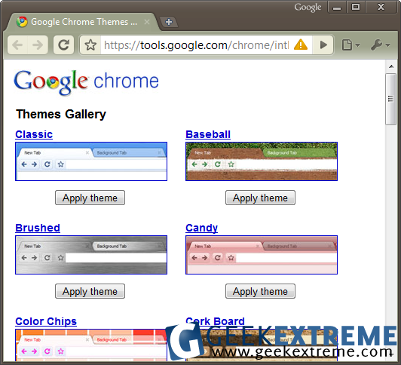Open a new tab with plus button
401x365 pixels.
tap(169, 22)
